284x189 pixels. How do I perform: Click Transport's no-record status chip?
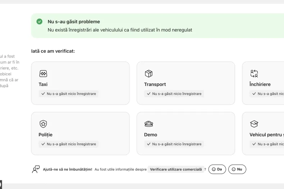tap(174, 94)
